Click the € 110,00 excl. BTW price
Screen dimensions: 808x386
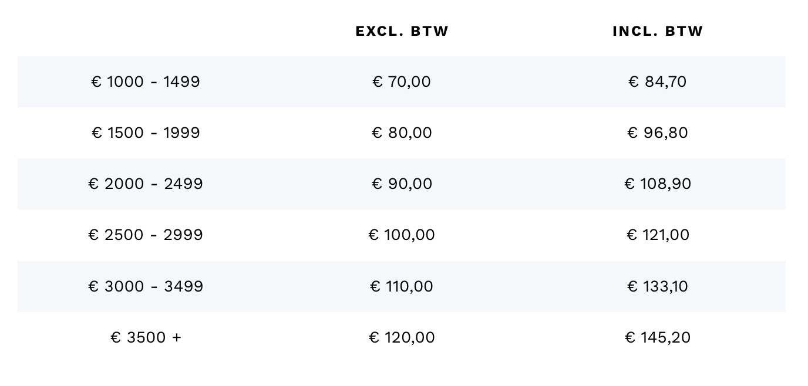pos(402,286)
